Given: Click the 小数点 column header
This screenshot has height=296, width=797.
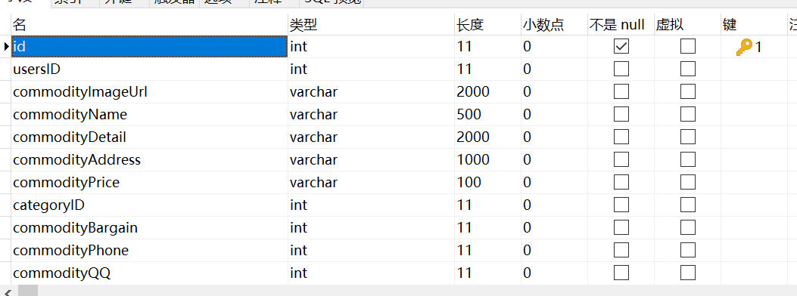Looking at the screenshot, I should [554, 24].
